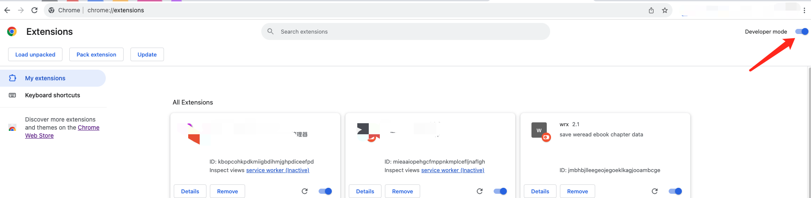Turn off Developer mode
The image size is (811, 198).
[802, 31]
